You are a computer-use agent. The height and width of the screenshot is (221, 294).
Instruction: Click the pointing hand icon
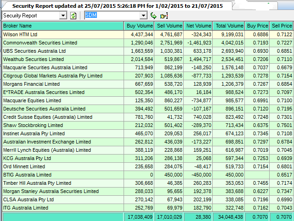coord(164,16)
